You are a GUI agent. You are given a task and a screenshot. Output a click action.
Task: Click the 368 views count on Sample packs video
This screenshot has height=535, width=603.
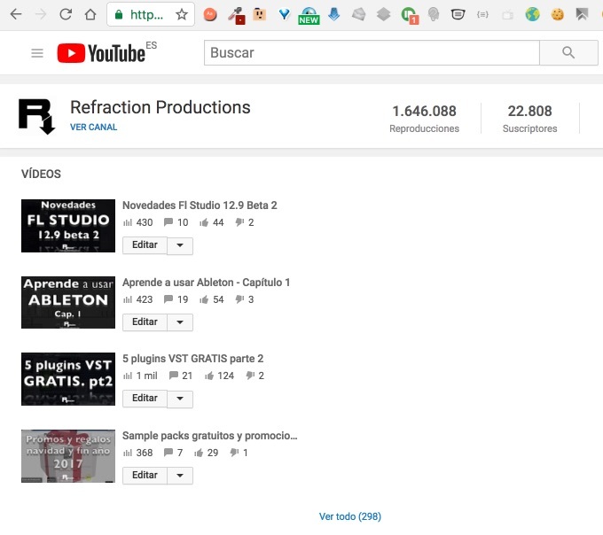pyautogui.click(x=138, y=453)
